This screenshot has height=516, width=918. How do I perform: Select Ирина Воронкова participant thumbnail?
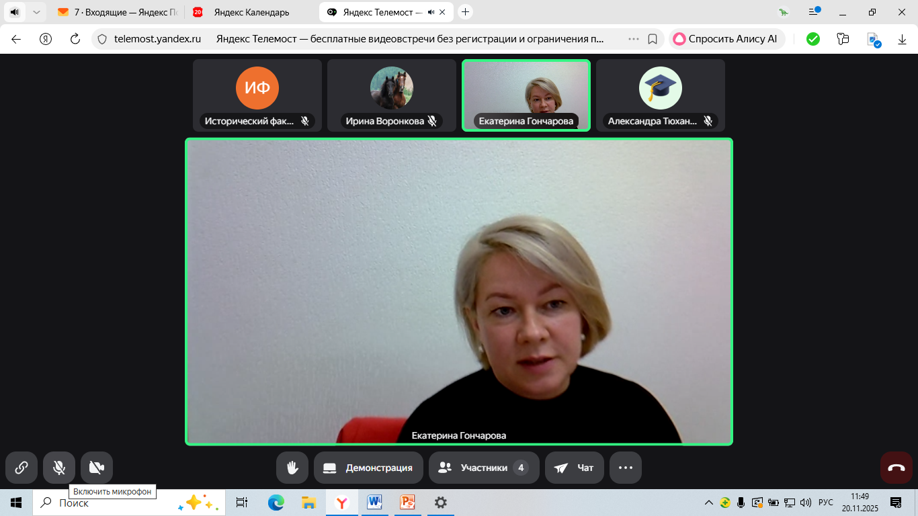point(392,95)
